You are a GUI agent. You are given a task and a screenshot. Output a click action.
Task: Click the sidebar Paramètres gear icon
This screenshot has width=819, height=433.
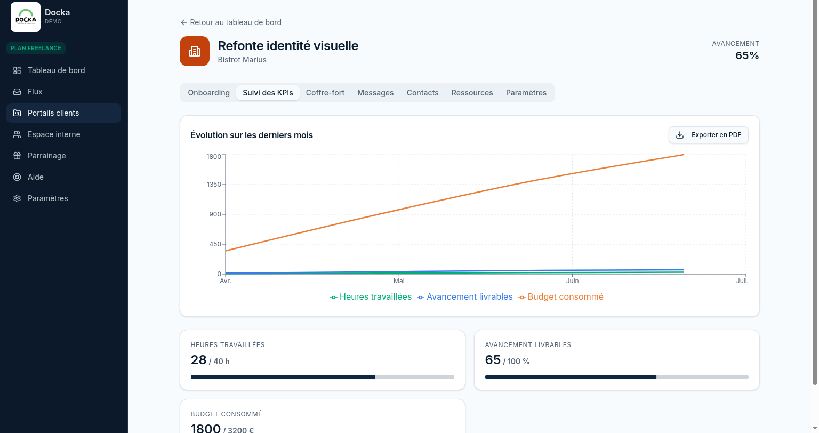coord(17,198)
